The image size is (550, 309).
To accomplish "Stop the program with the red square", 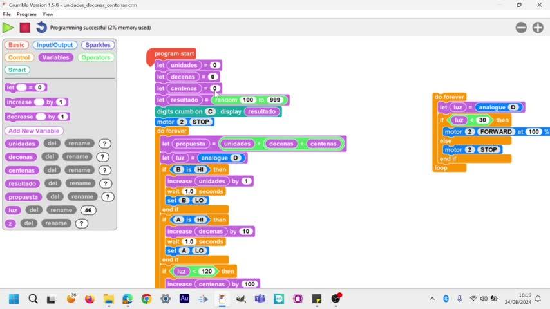I will 24,27.
